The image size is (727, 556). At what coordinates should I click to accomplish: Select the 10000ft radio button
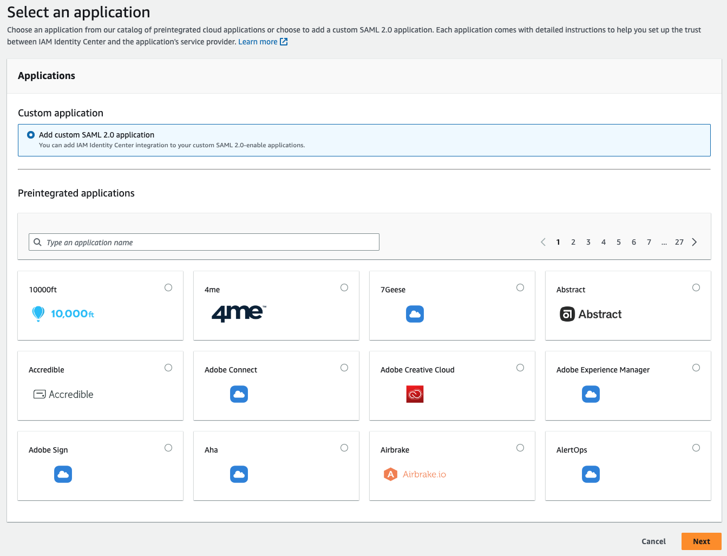pyautogui.click(x=168, y=287)
